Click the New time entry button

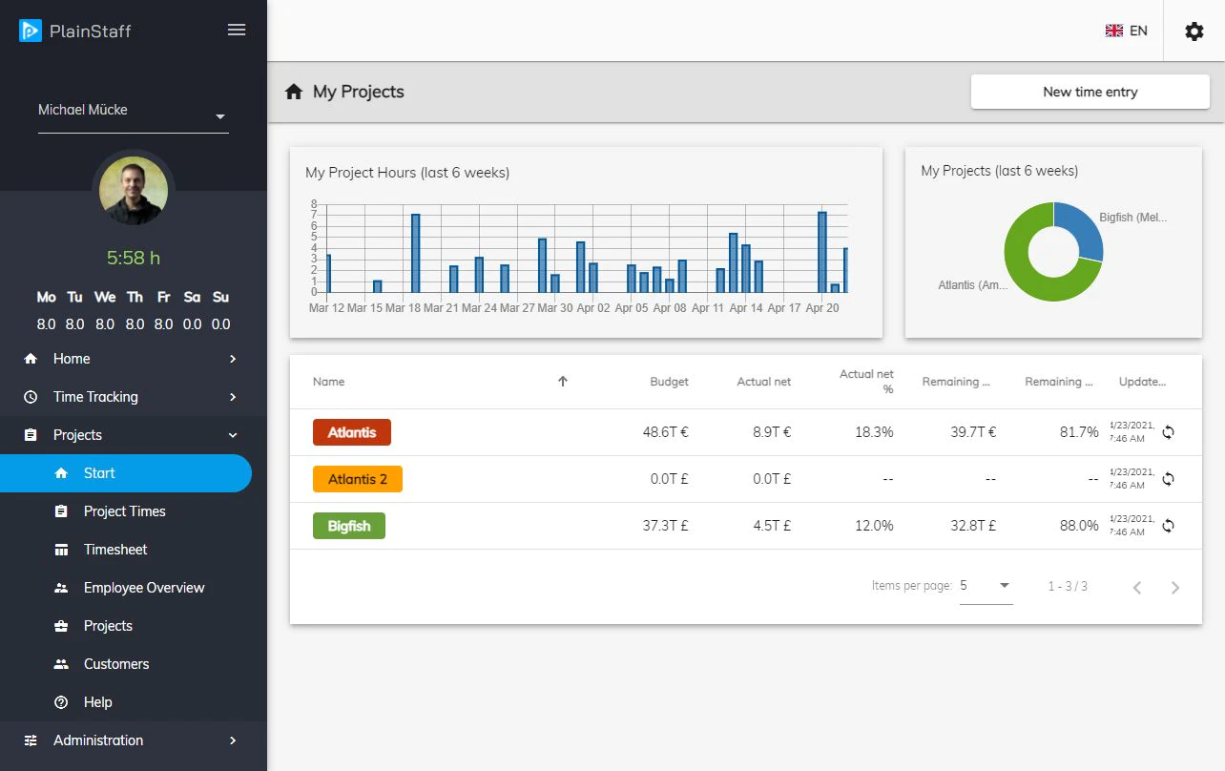1090,92
